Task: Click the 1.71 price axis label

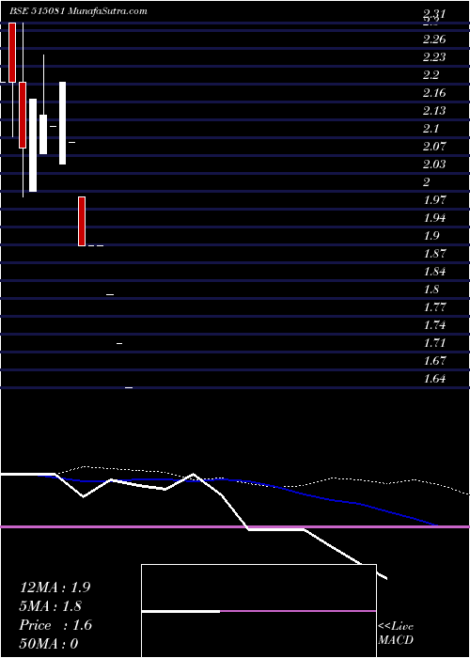Action: [434, 343]
